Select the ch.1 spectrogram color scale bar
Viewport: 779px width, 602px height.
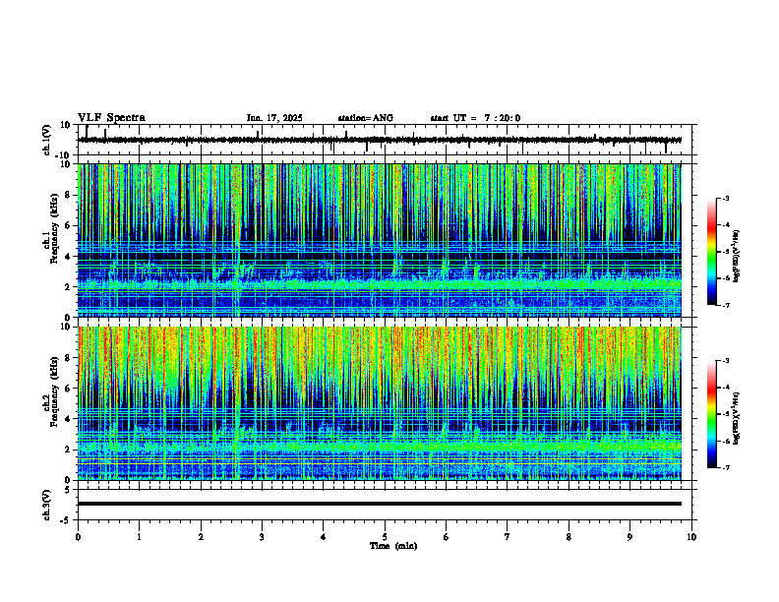[711, 252]
